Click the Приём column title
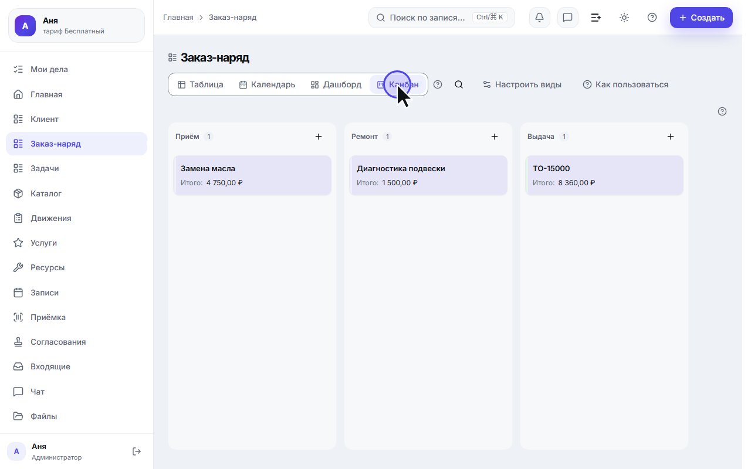This screenshot has height=469, width=751. [187, 137]
